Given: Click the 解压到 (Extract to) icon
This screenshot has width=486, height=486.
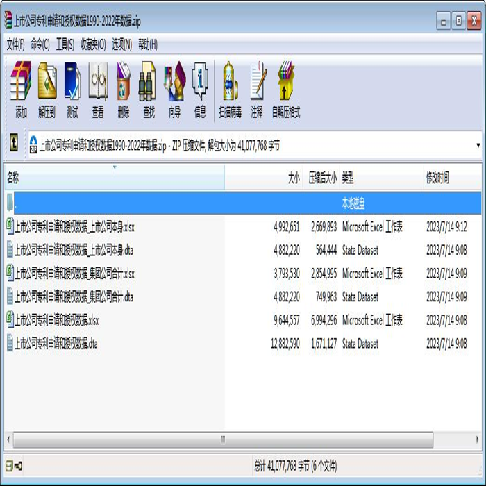Looking at the screenshot, I should pos(47,81).
